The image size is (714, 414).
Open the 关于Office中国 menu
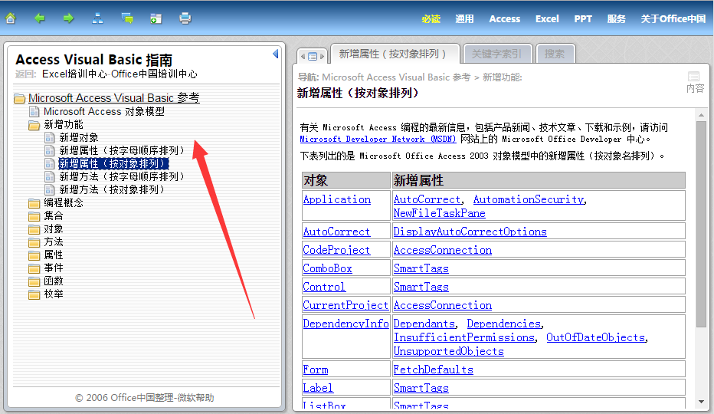(x=673, y=18)
